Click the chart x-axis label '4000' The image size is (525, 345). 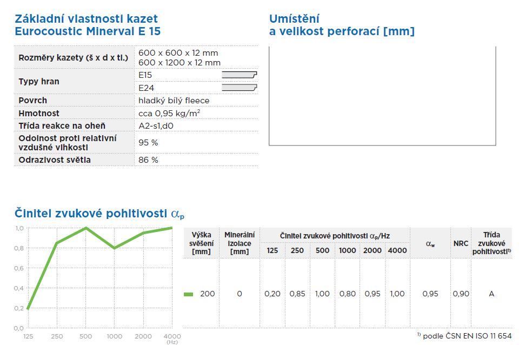click(x=172, y=336)
